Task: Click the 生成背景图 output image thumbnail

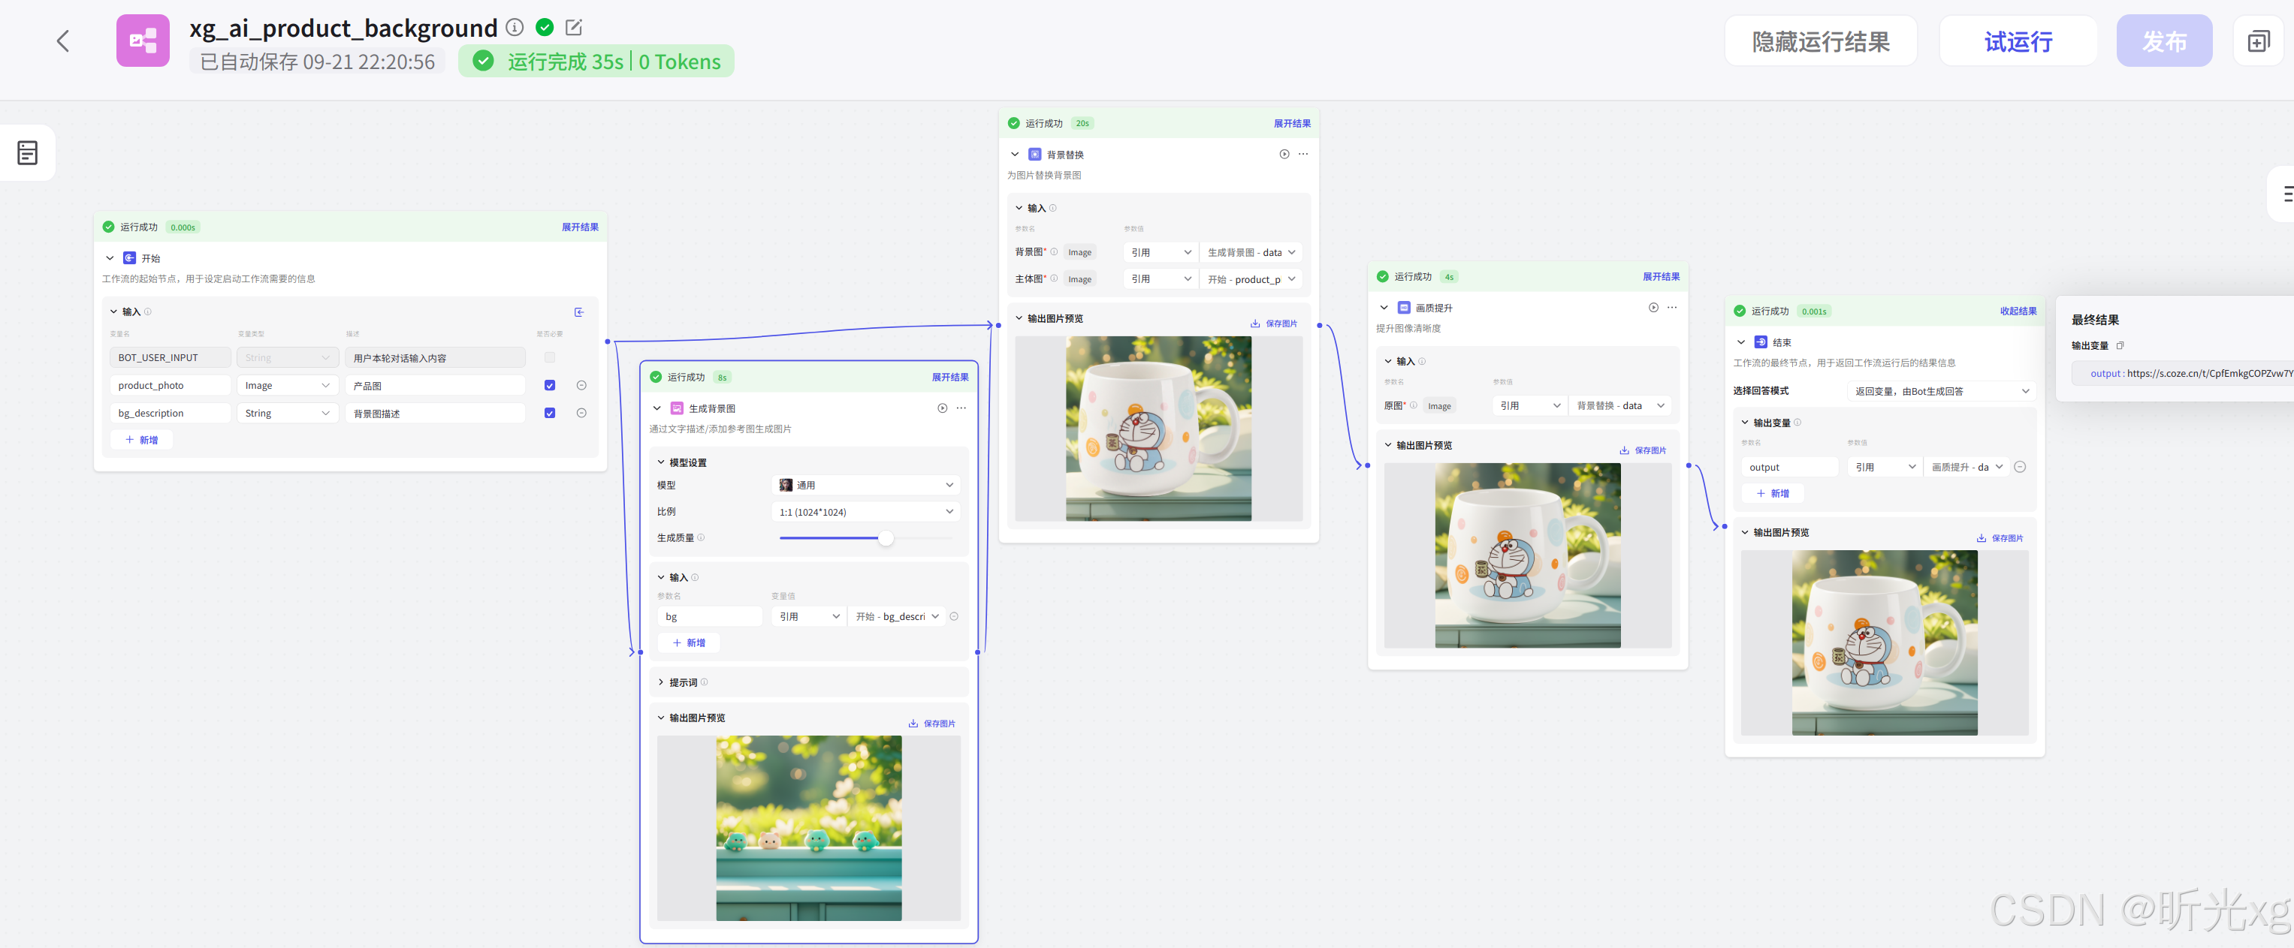Action: [808, 827]
